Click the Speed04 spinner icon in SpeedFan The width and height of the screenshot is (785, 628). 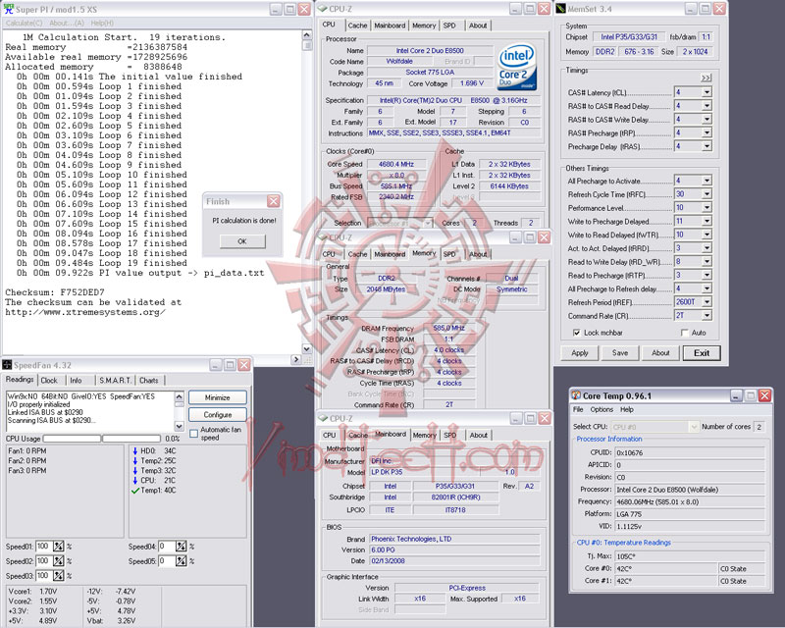(x=182, y=547)
